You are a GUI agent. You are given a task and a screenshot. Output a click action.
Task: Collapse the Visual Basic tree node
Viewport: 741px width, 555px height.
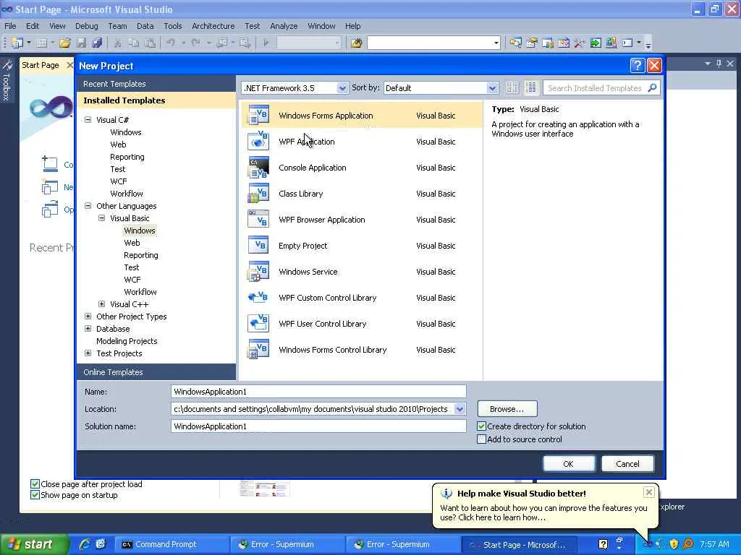tap(101, 218)
